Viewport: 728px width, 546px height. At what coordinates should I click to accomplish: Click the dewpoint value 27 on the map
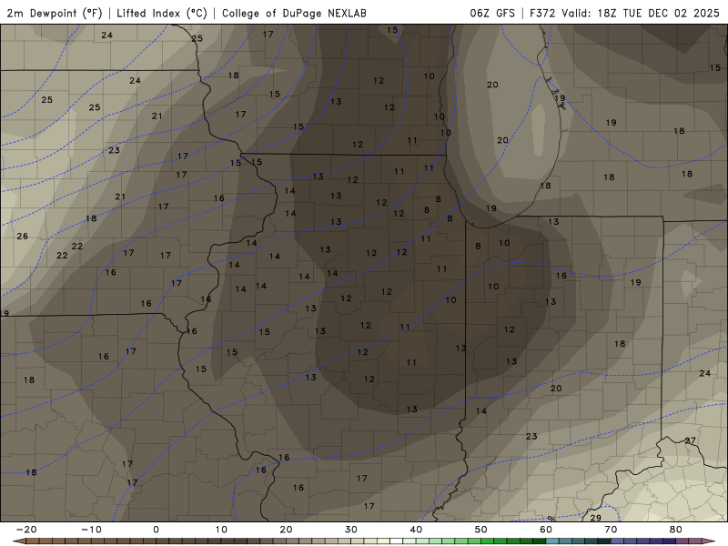[691, 440]
